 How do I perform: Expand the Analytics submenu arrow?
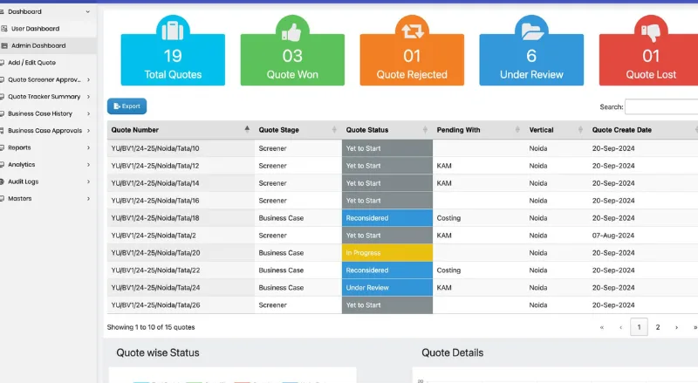[89, 165]
